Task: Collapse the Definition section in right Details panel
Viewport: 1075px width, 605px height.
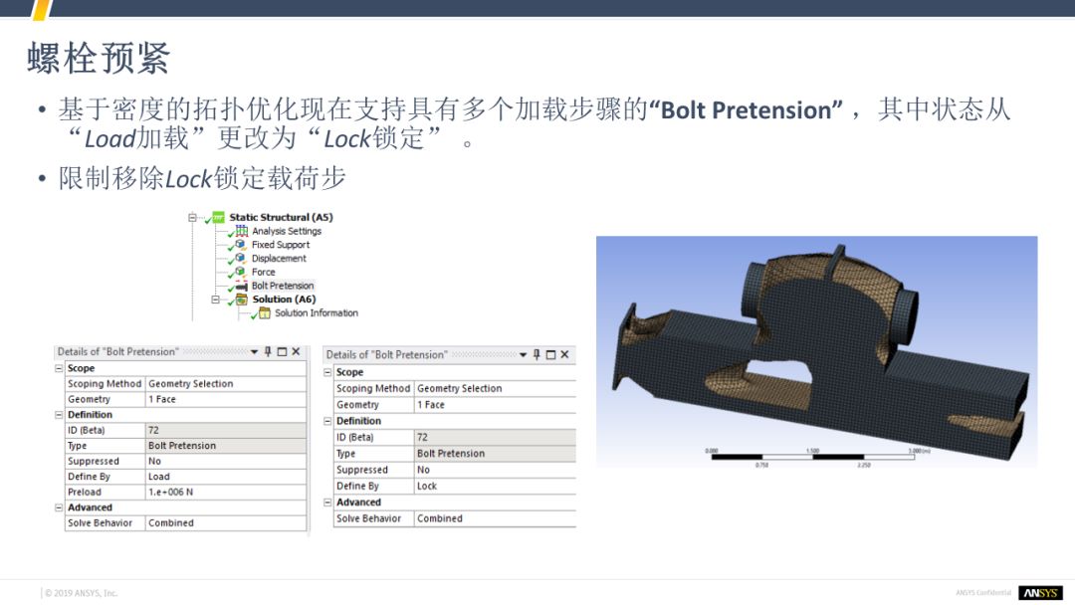Action: click(x=328, y=421)
